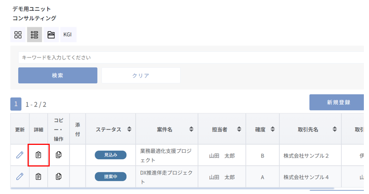Open the folder view icon
The height and width of the screenshot is (194, 369).
(51, 35)
